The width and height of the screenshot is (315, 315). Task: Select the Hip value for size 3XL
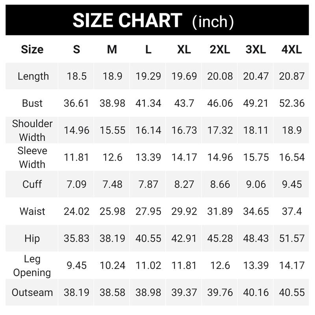point(256,239)
